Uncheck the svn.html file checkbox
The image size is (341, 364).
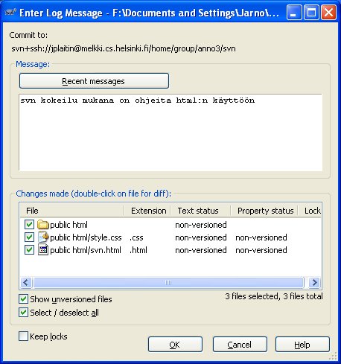pos(29,250)
